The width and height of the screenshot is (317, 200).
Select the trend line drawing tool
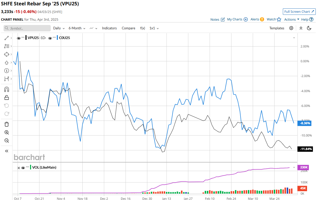[x=7, y=38]
